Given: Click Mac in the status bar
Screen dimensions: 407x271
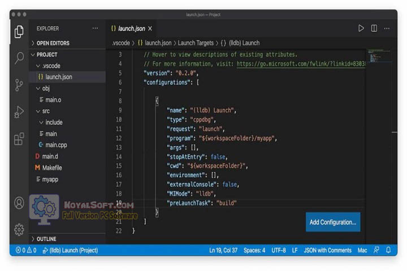Looking at the screenshot, I should 362,250.
